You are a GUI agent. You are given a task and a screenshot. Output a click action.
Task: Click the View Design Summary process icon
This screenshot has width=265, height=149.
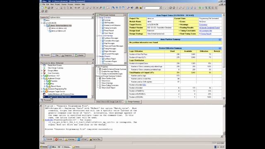point(44,68)
